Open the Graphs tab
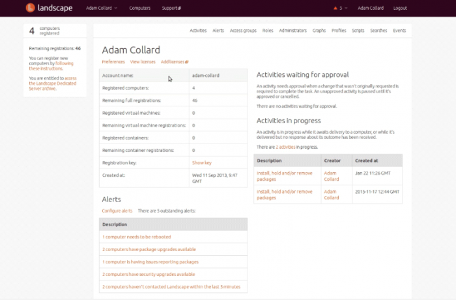 coord(319,31)
